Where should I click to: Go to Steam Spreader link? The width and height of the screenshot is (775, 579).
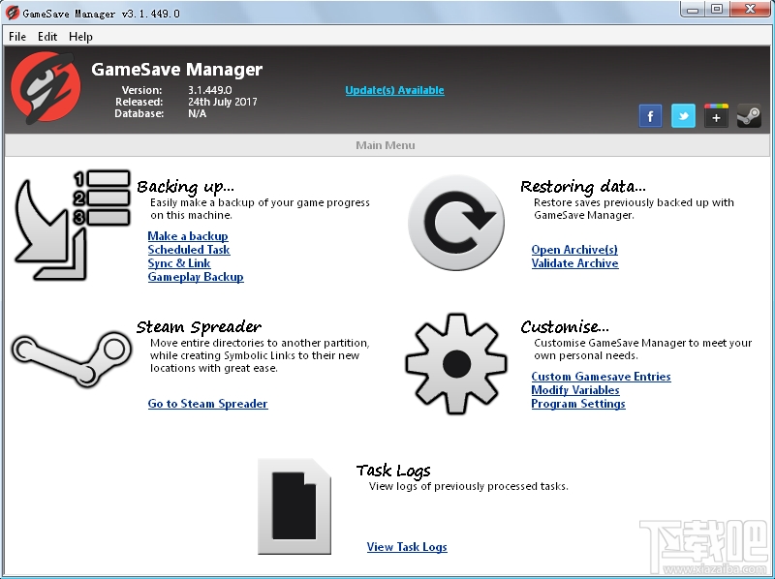coord(207,404)
